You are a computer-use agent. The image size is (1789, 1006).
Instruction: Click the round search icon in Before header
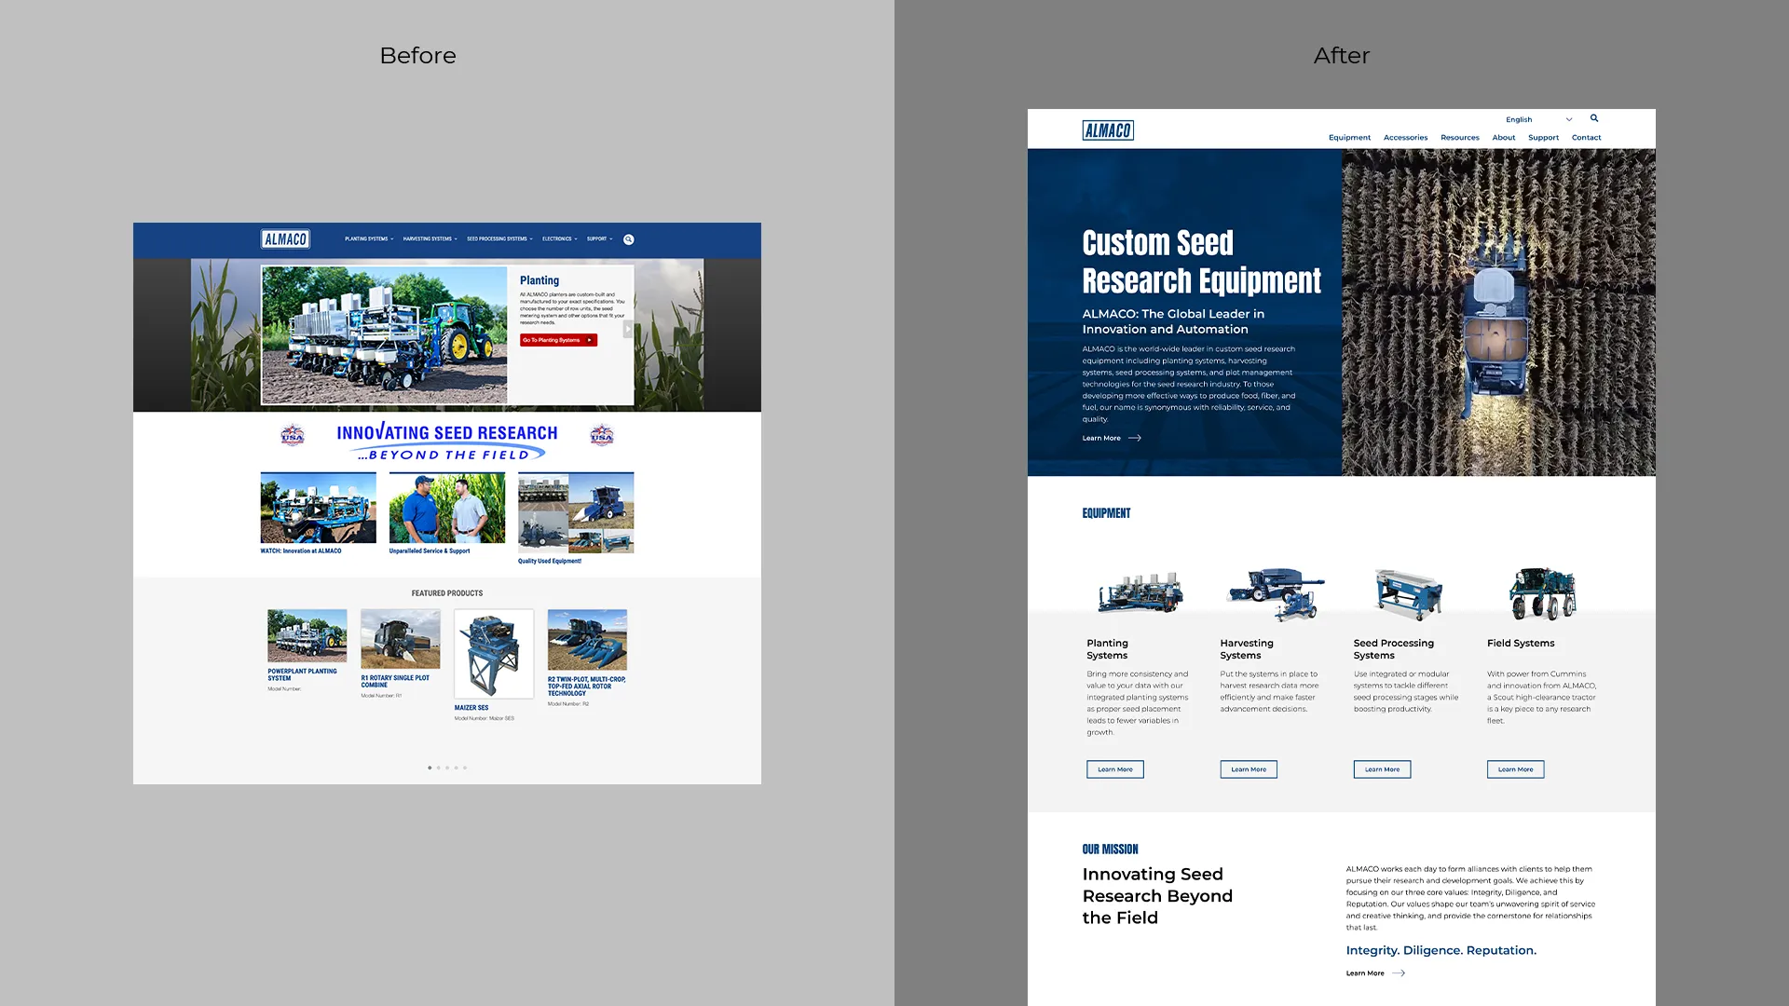tap(629, 239)
